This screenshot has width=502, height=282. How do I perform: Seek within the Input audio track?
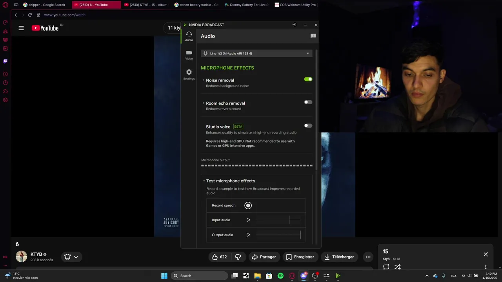pos(278,220)
